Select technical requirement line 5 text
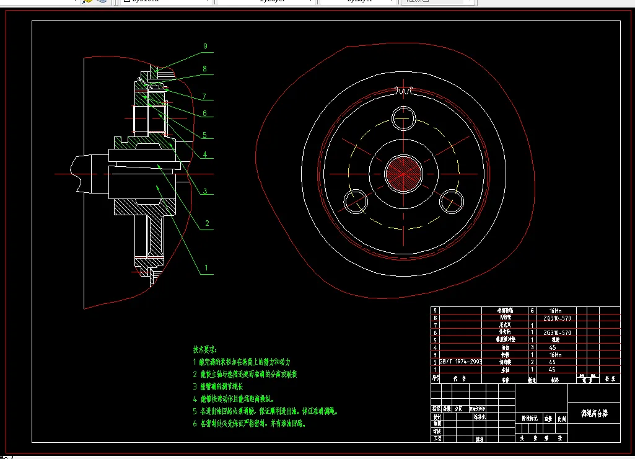 (265, 411)
